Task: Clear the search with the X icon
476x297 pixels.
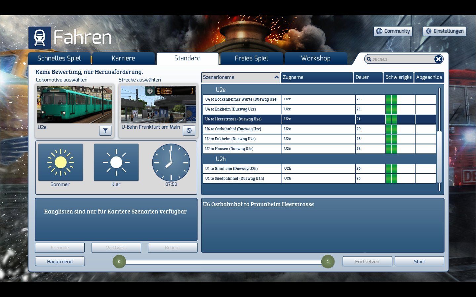Action: [438, 59]
